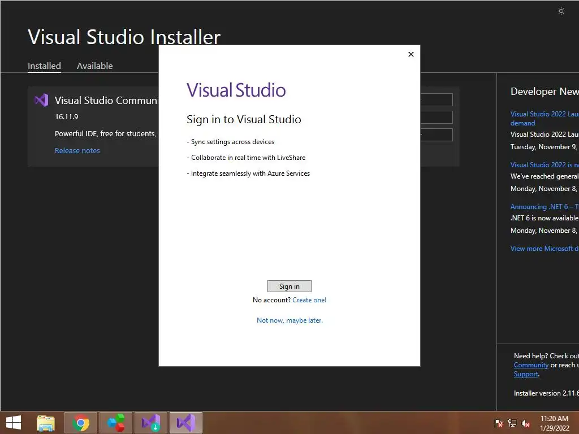Open the Community help link

click(531, 365)
